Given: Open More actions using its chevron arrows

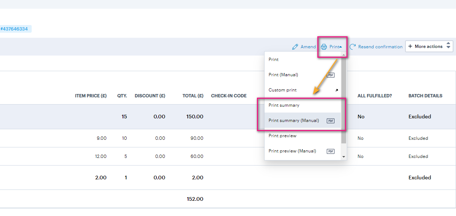Looking at the screenshot, I should (x=449, y=46).
